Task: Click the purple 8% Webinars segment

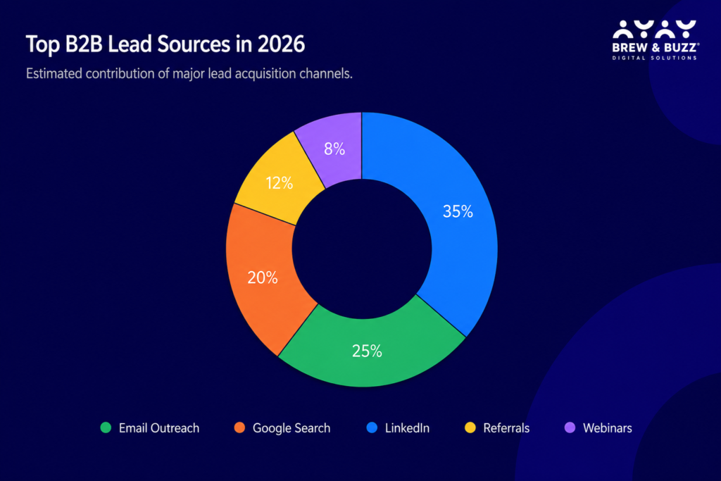Action: pos(334,149)
